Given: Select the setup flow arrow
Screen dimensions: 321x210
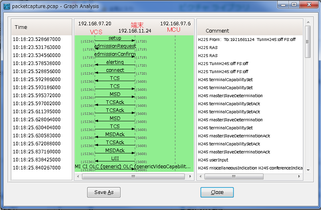Looking at the screenshot, I should point(115,40).
